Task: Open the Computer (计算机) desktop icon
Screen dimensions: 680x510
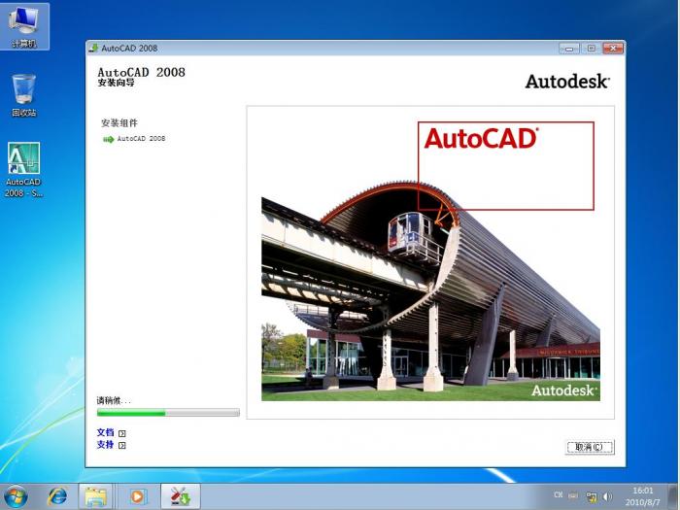Action: tap(24, 24)
